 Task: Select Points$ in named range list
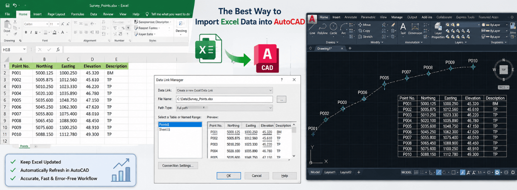coord(180,125)
